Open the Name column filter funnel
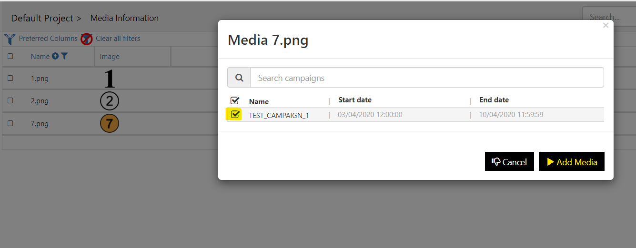 (64, 56)
